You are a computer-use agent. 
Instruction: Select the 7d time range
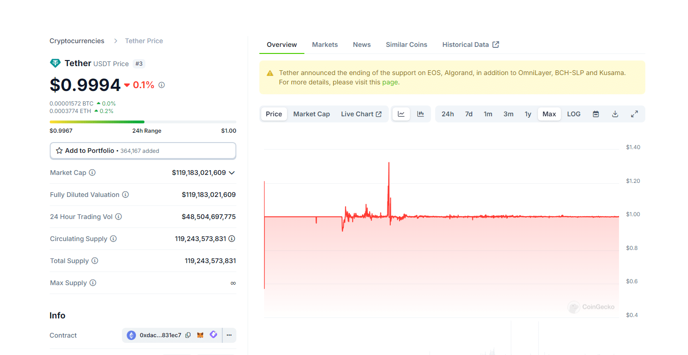469,114
